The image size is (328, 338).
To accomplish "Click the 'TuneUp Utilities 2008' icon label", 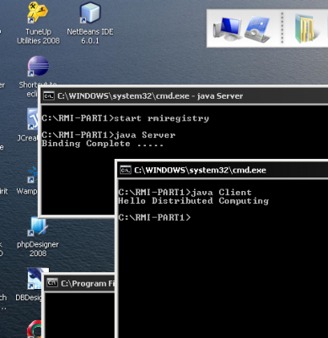I will [x=38, y=36].
